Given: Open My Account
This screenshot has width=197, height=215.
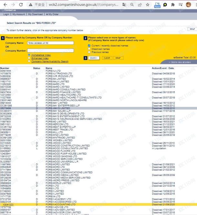Looking at the screenshot, I should [19, 14].
